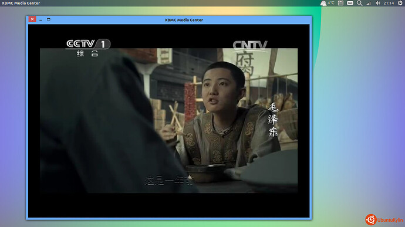Open the sound volume indicator
This screenshot has width=405, height=227.
pos(378,3)
